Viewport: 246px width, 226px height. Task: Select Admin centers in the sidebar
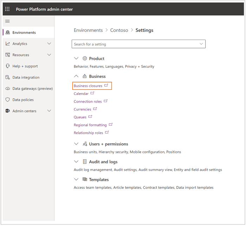click(x=28, y=111)
